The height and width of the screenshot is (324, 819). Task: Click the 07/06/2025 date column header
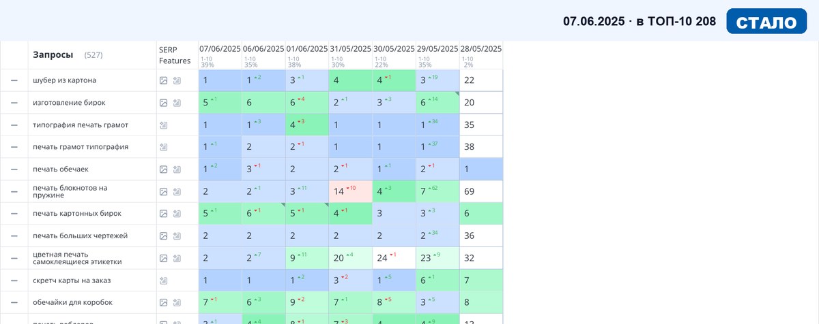point(220,49)
